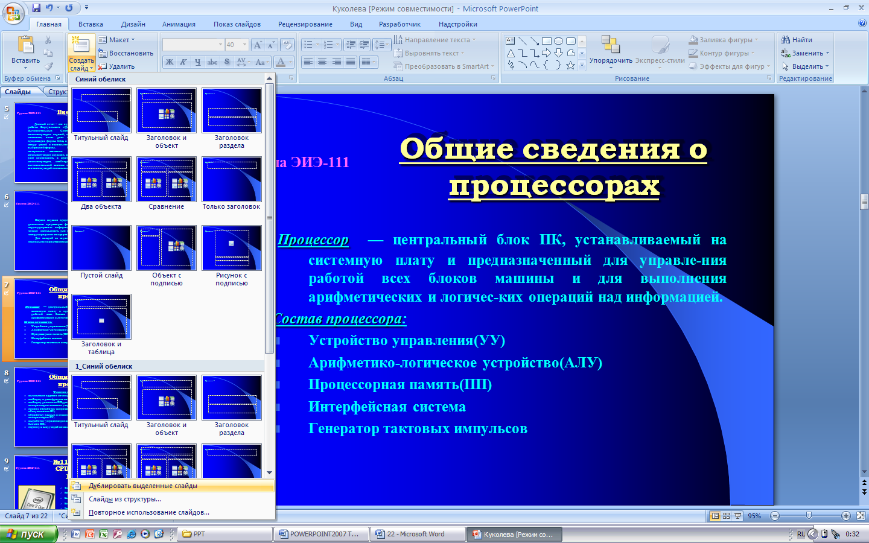The image size is (869, 543).
Task: Increase font size with the large A icon
Action: point(258,45)
